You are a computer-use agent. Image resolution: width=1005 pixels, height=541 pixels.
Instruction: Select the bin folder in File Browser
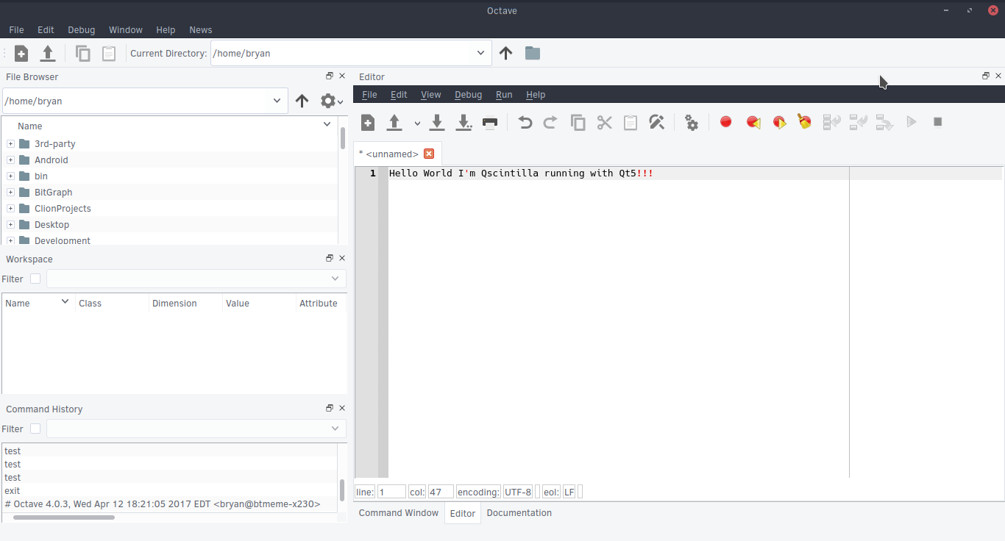[x=41, y=176]
